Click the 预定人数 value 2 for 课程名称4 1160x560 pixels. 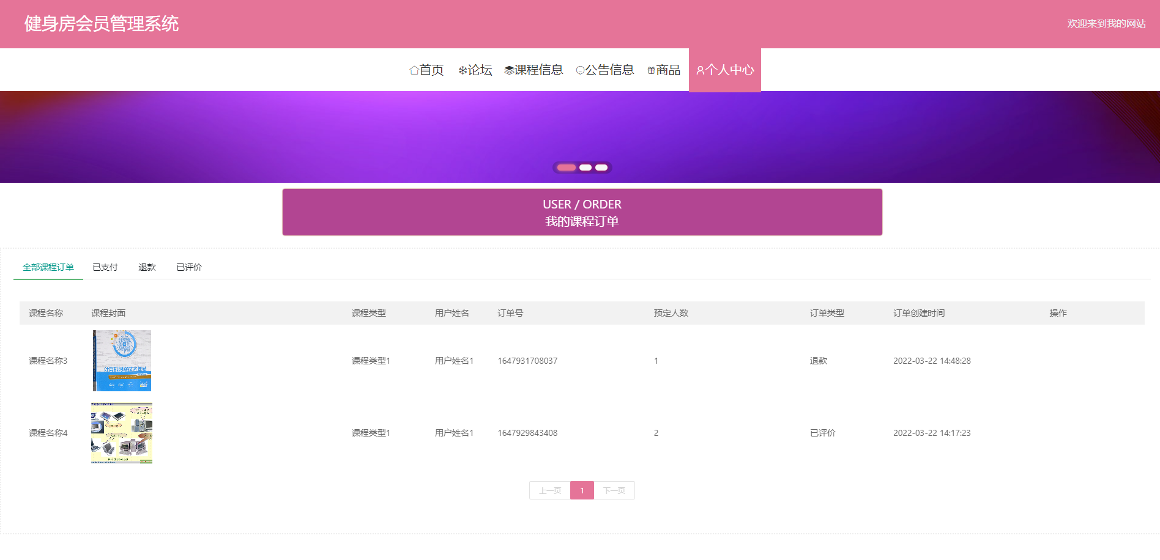pyautogui.click(x=656, y=433)
